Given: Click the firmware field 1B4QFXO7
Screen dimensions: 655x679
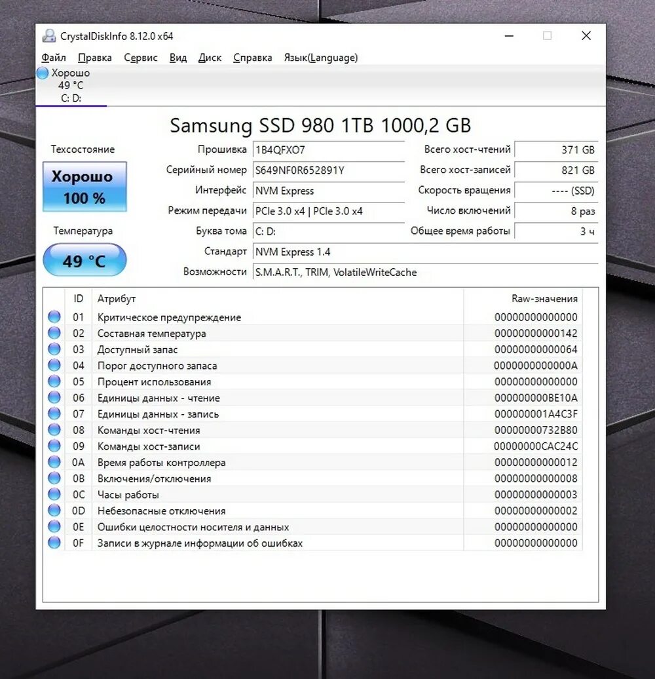Looking at the screenshot, I should tap(328, 150).
